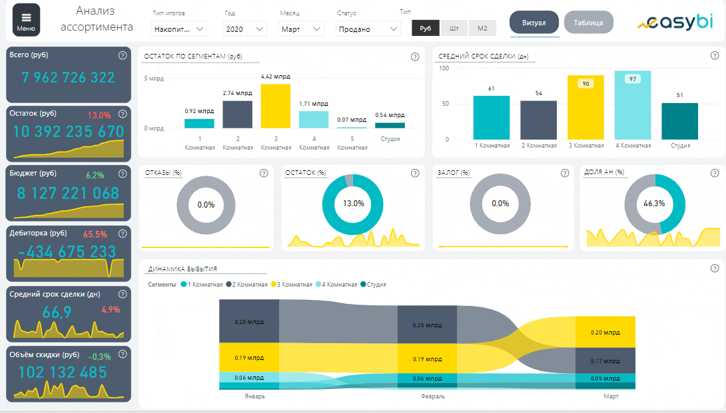Click the Остаток 13,0% donut chart
This screenshot has height=413, width=726.
[x=353, y=204]
